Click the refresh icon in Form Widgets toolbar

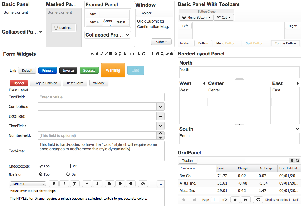click(143, 54)
